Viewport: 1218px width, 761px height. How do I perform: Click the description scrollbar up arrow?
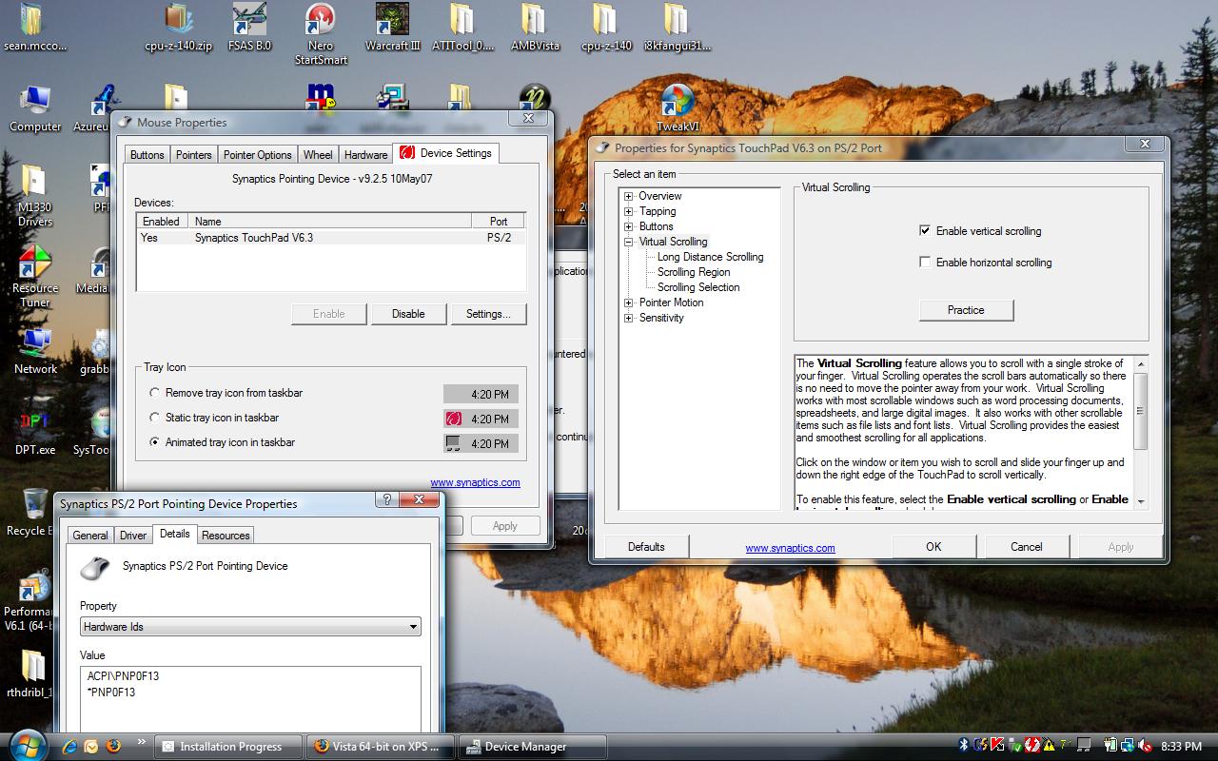[1141, 363]
